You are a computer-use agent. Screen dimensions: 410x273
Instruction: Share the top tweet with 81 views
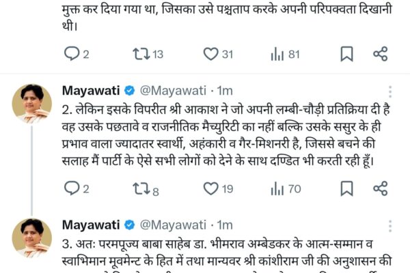pos(380,54)
